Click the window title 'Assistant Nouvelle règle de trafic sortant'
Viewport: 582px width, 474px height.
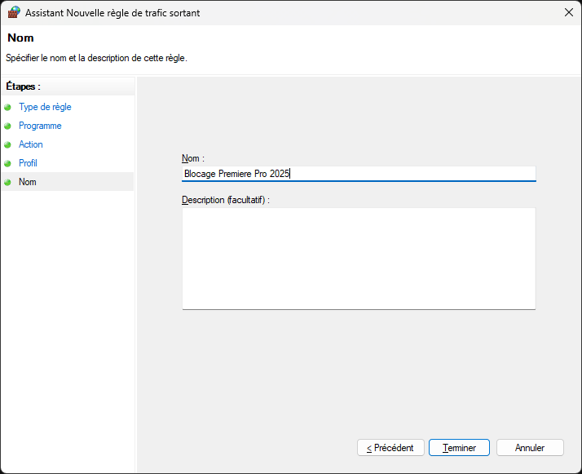112,13
